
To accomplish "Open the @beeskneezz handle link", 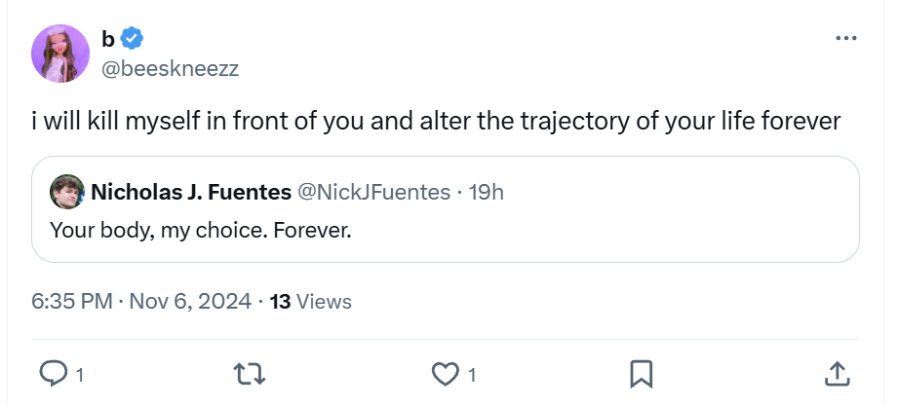I will click(x=170, y=68).
